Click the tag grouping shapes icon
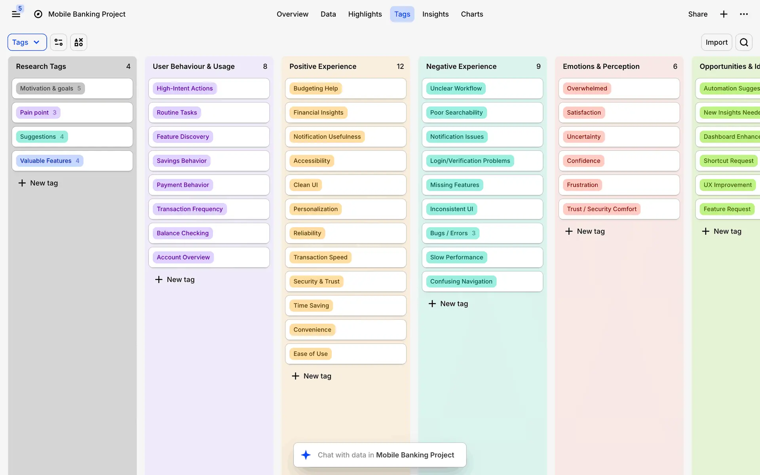Image resolution: width=760 pixels, height=475 pixels. (78, 42)
